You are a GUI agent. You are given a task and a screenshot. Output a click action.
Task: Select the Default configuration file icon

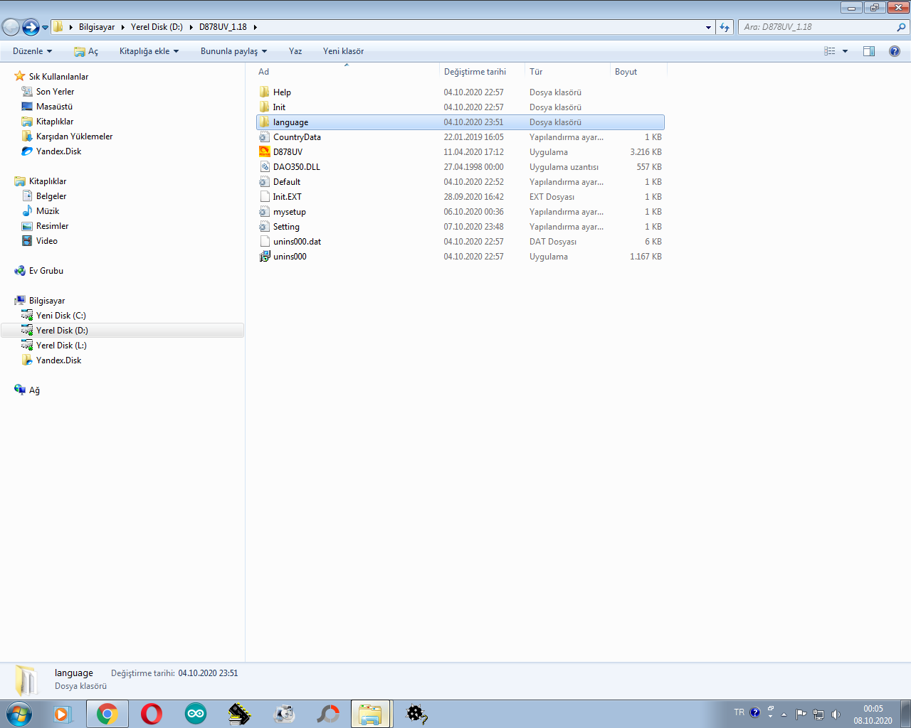265,182
